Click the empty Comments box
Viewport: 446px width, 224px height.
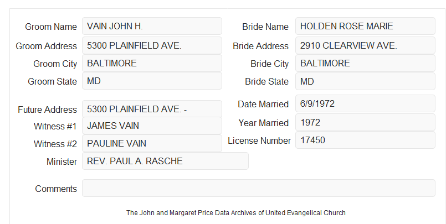pos(259,188)
